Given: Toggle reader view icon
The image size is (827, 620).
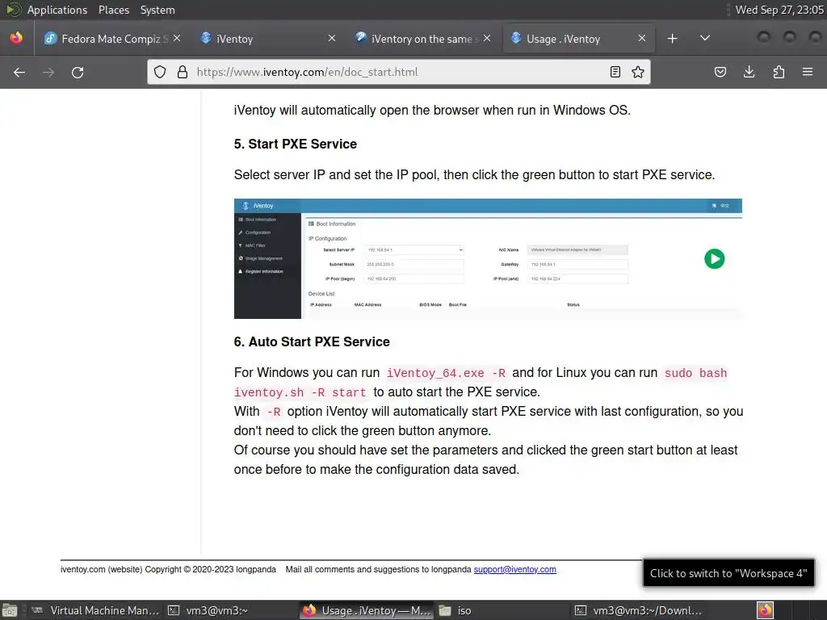Looking at the screenshot, I should click(615, 72).
